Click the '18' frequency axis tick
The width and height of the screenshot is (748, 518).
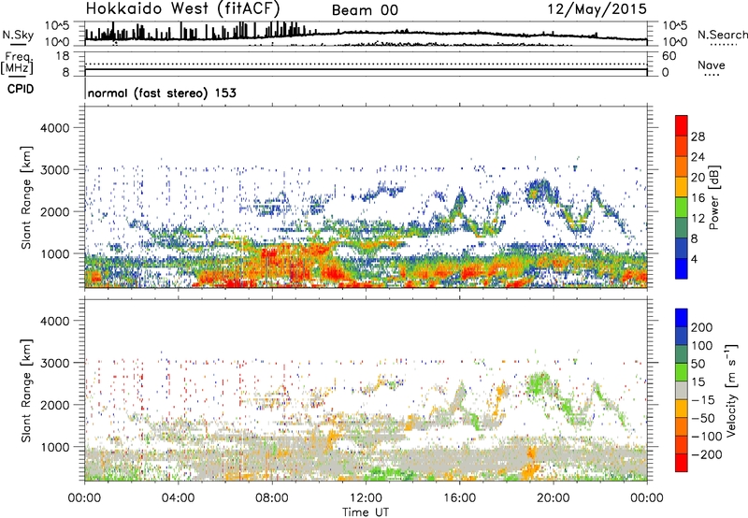point(63,56)
